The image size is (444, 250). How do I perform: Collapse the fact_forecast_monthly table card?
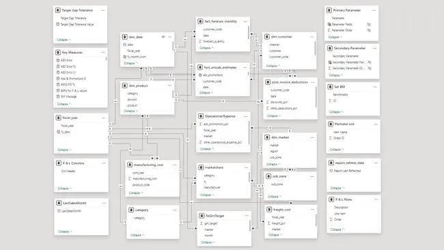coord(207,48)
